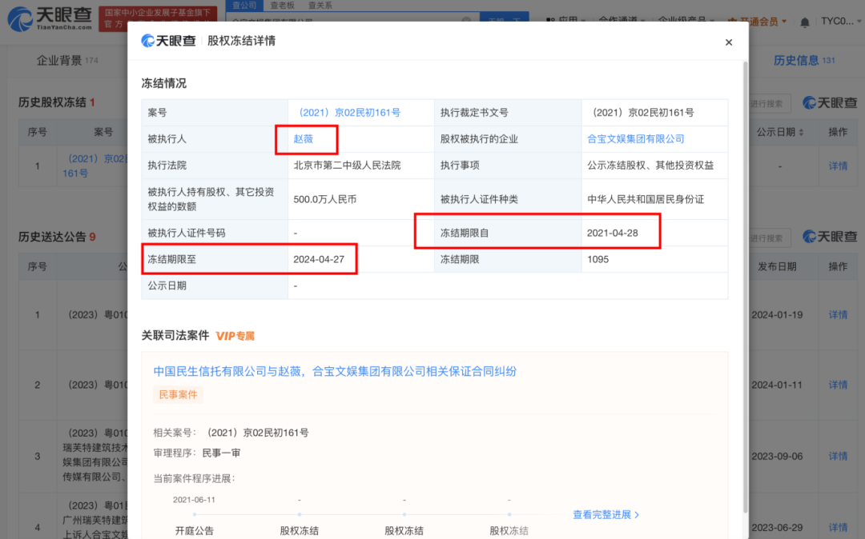Click the 民事案件 tag
This screenshot has width=865, height=539.
coord(178,394)
